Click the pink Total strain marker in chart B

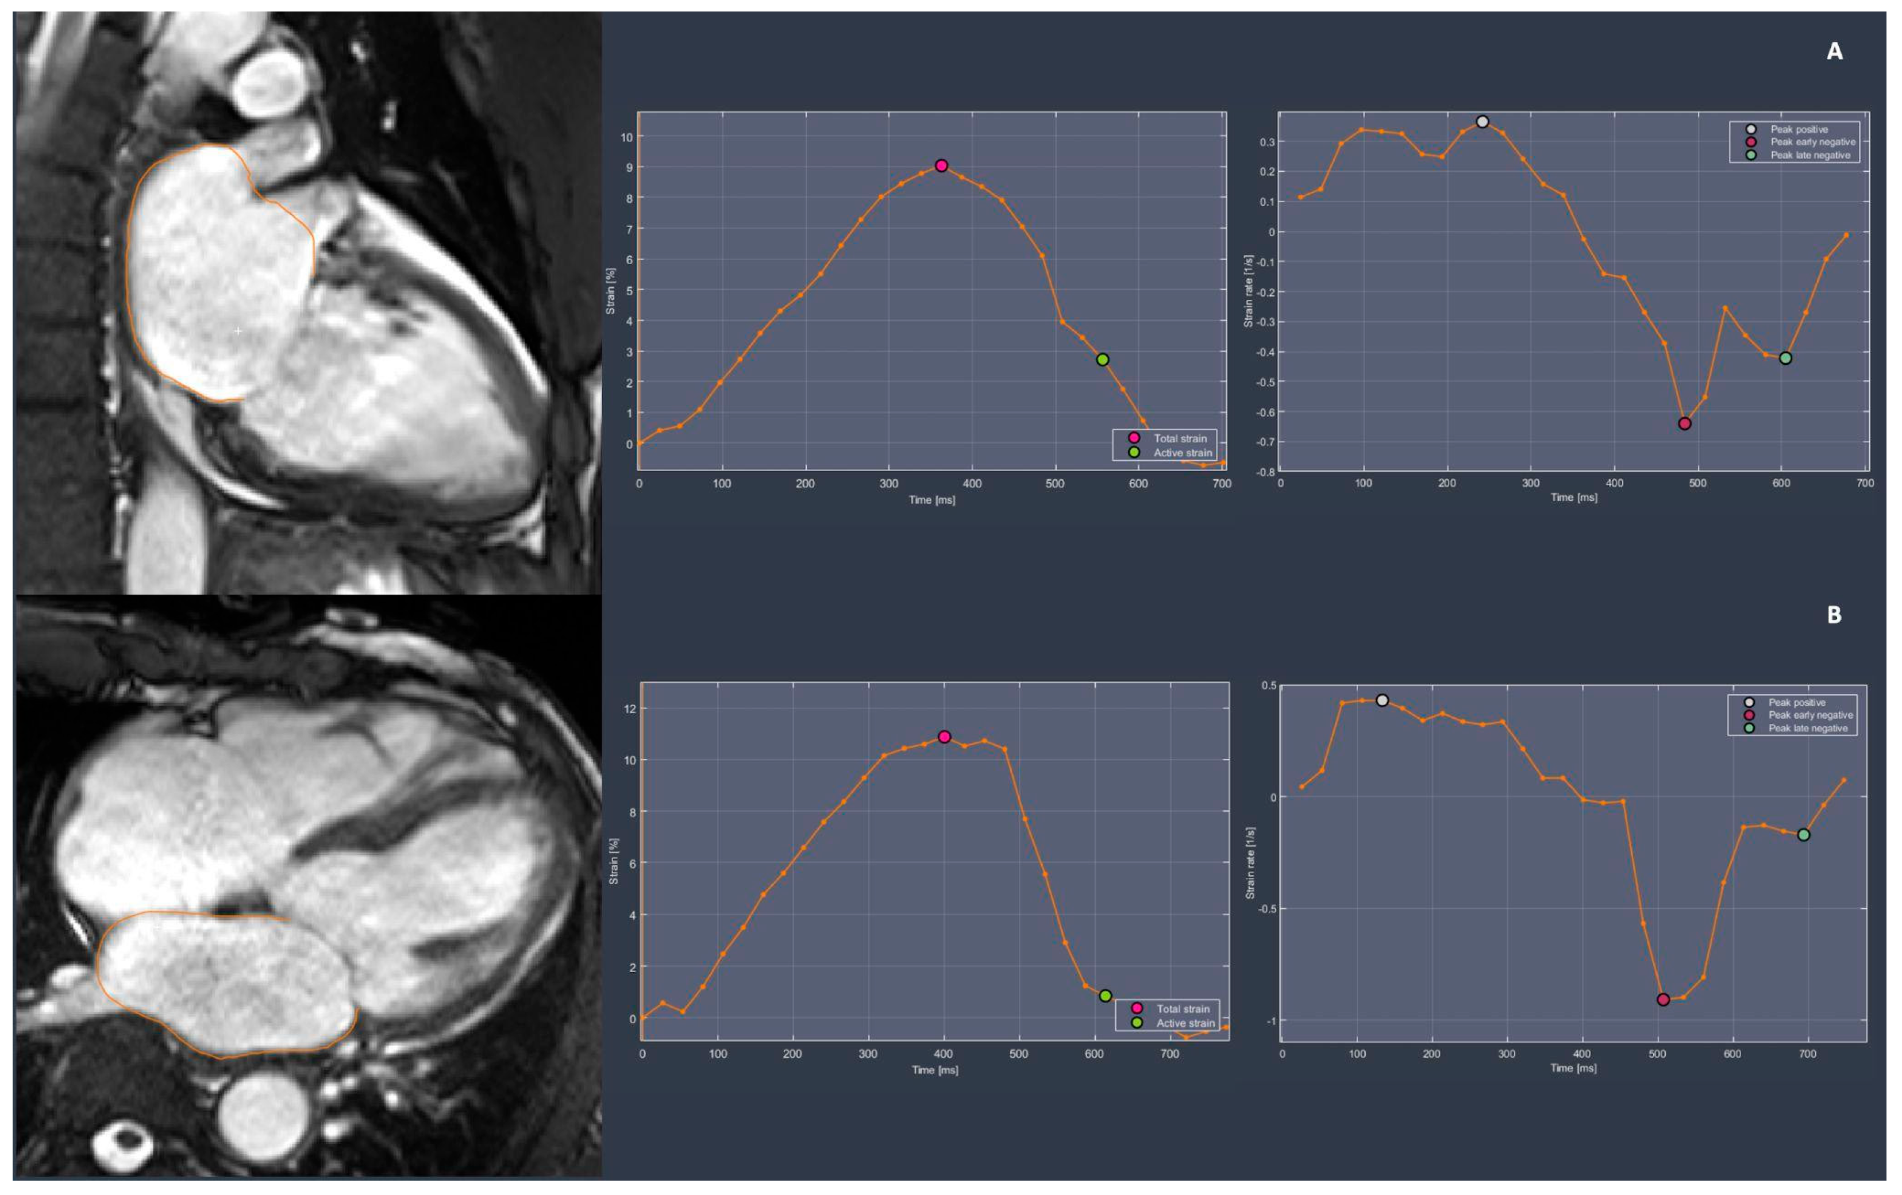tap(944, 736)
